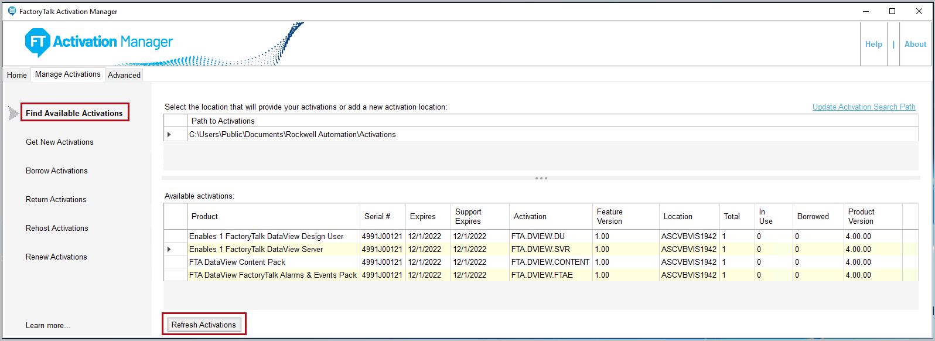Click the FactoryTalk title bar app icon
Image resolution: width=935 pixels, height=341 pixels.
click(12, 11)
